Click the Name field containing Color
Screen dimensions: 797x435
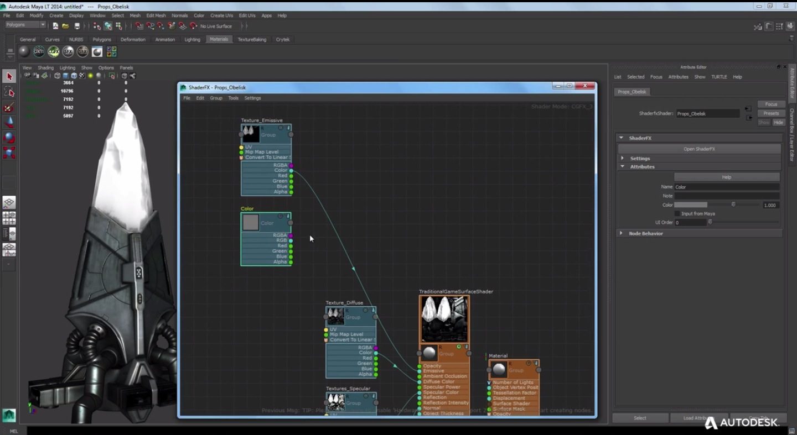pos(727,187)
